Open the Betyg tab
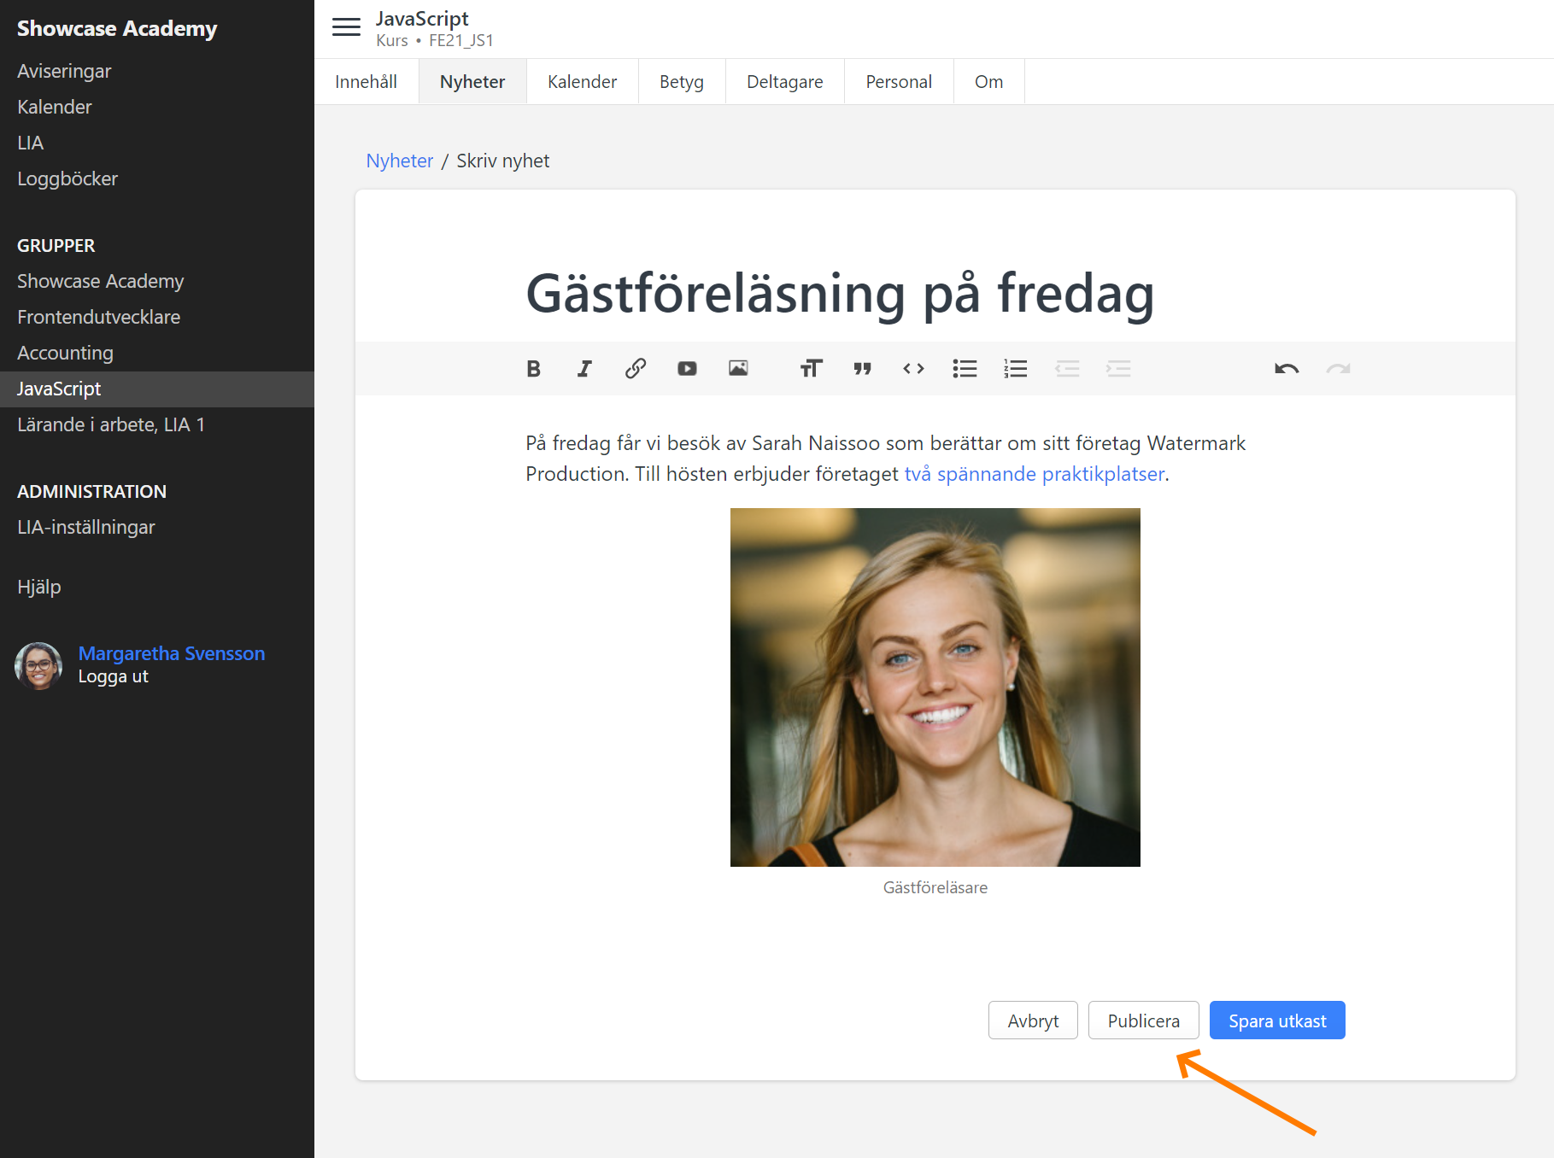Image resolution: width=1554 pixels, height=1158 pixels. (681, 82)
